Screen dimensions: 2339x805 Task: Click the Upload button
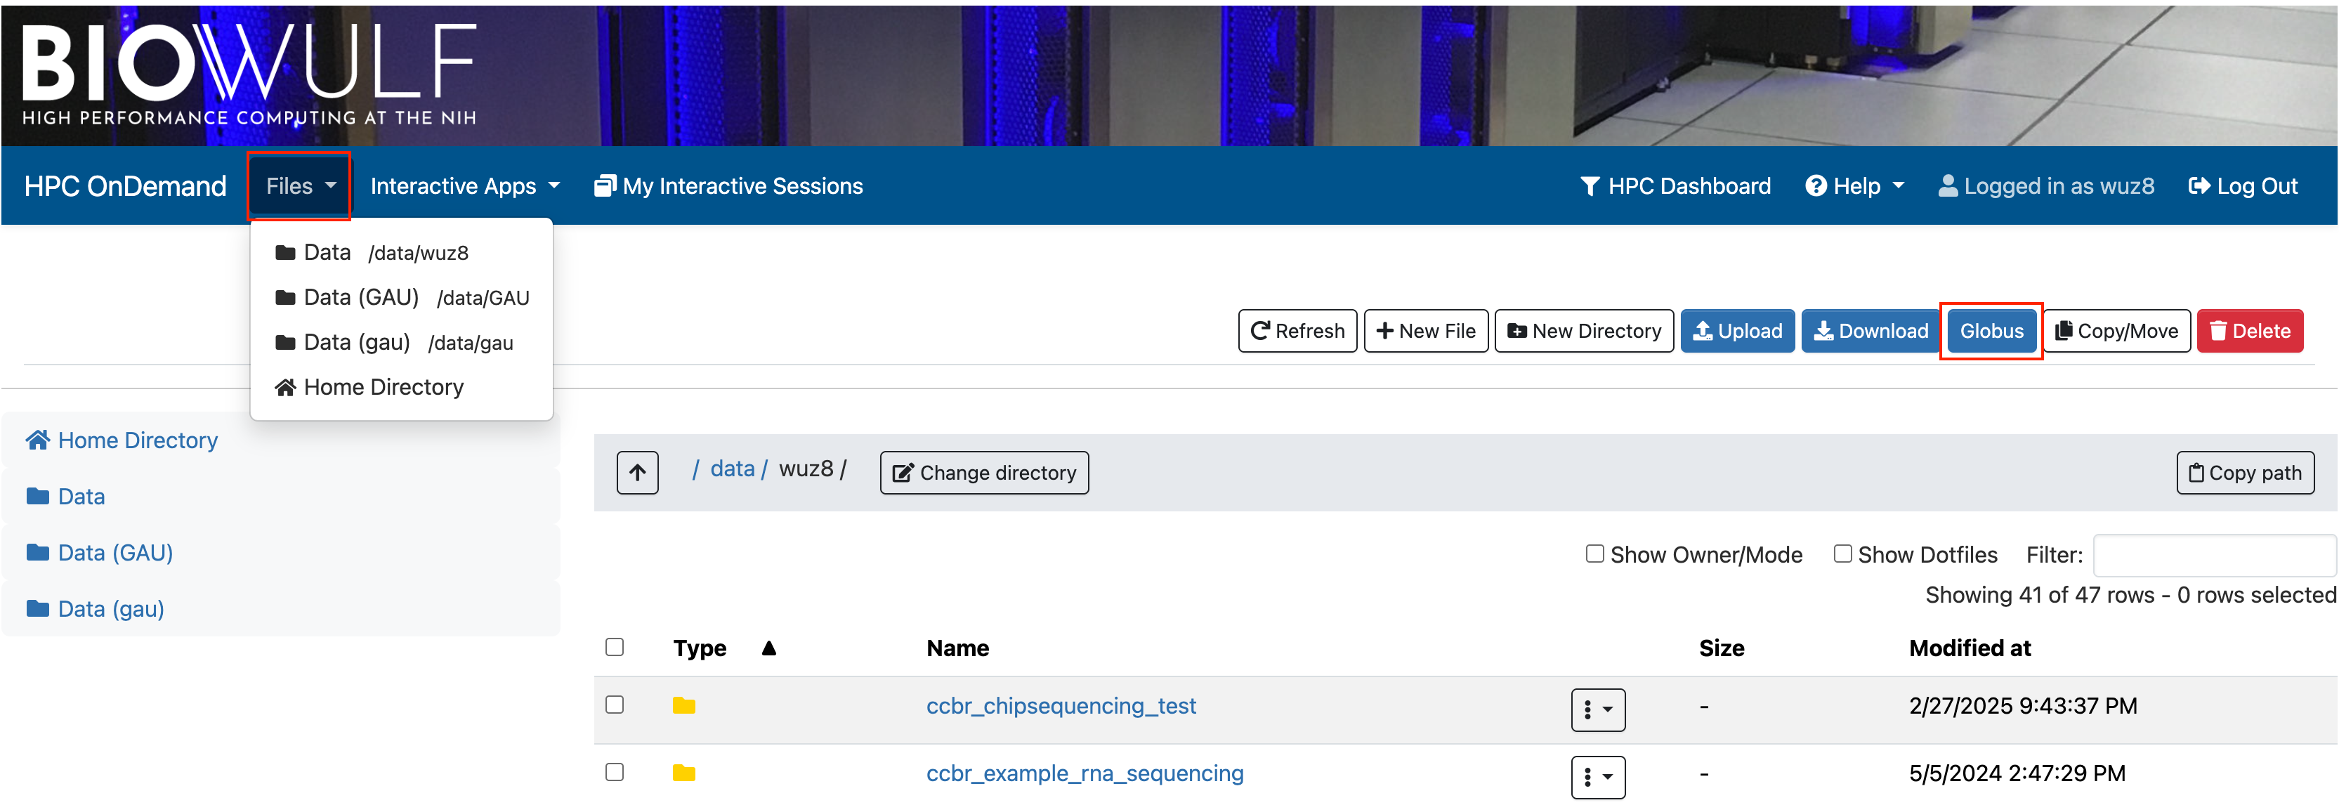tap(1736, 330)
